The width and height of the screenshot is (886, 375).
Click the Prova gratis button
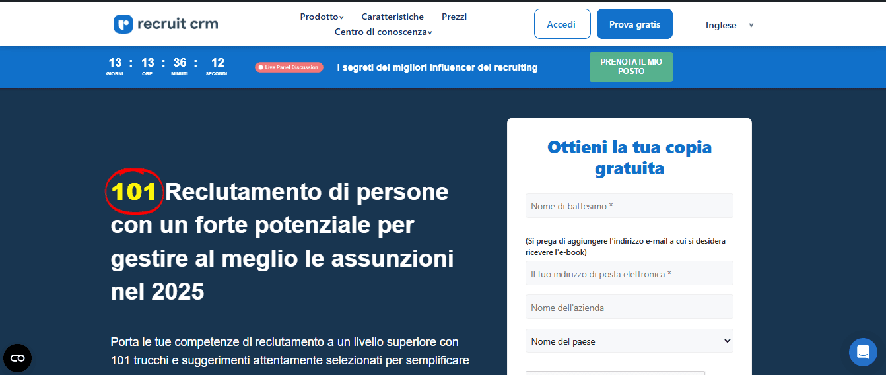(634, 24)
